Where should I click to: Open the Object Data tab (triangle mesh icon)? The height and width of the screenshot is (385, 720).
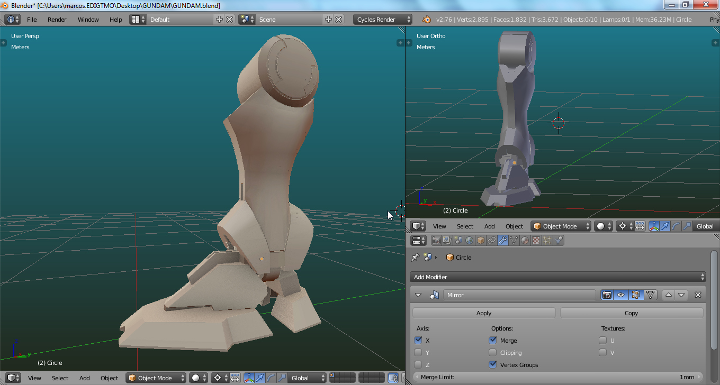(514, 241)
